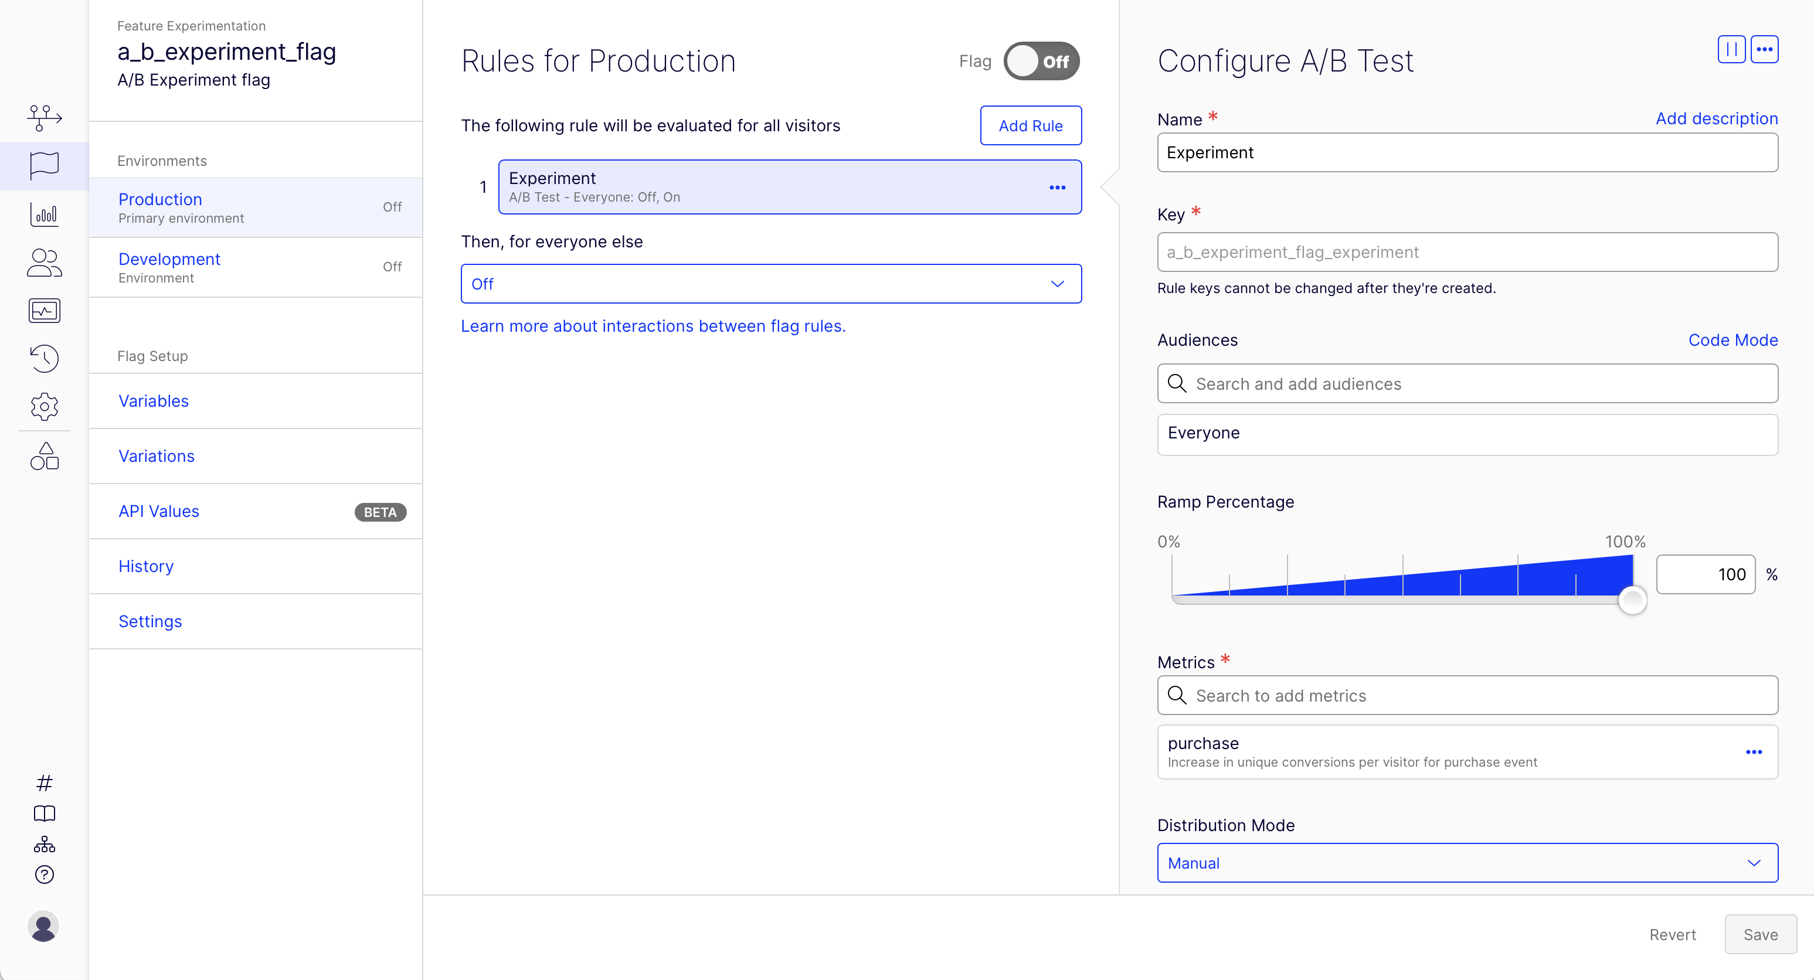Click the help question mark icon
Image resolution: width=1814 pixels, height=980 pixels.
(x=45, y=874)
